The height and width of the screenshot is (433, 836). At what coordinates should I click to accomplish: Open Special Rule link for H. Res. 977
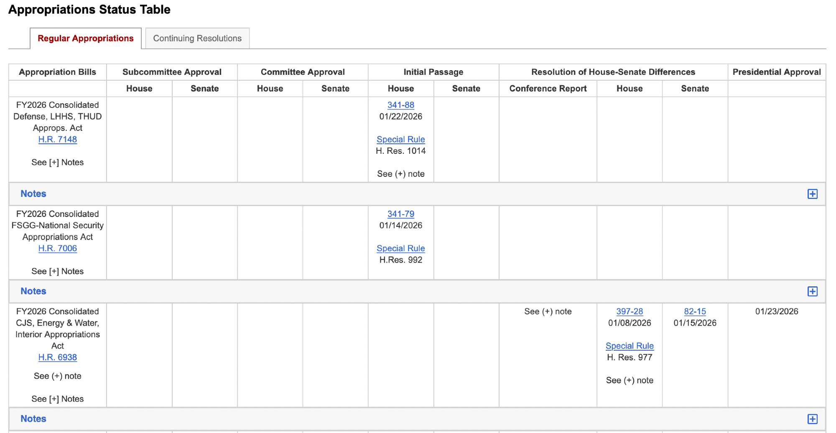630,346
